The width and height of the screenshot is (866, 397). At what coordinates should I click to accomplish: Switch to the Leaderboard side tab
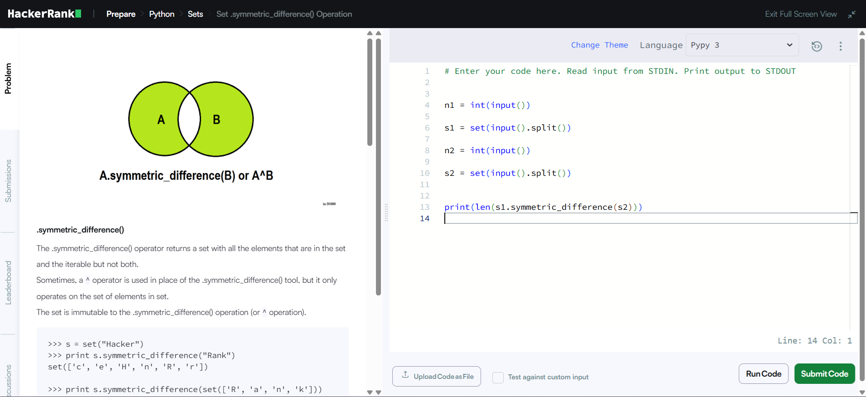click(8, 282)
